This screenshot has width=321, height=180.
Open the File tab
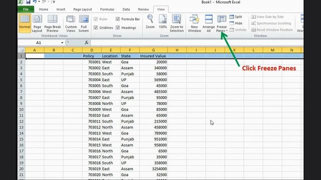26,9
